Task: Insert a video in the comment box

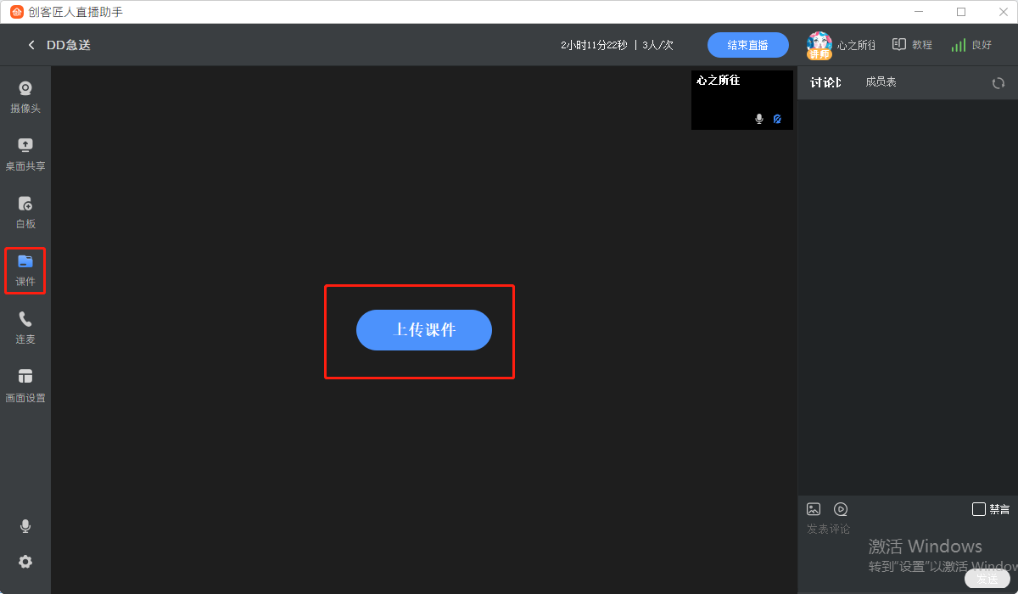Action: [841, 509]
